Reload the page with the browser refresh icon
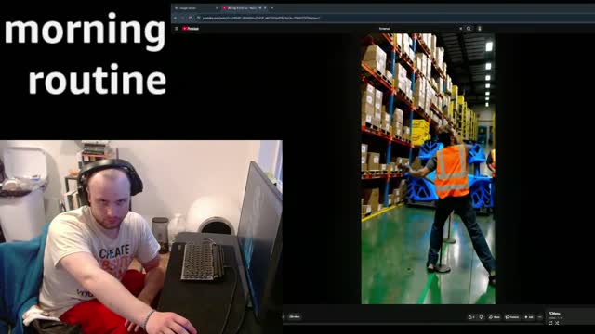This screenshot has width=595, height=334. 190,18
